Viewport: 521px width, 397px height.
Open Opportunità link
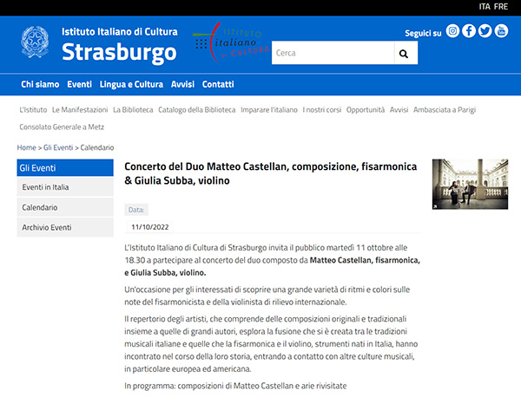(x=366, y=110)
